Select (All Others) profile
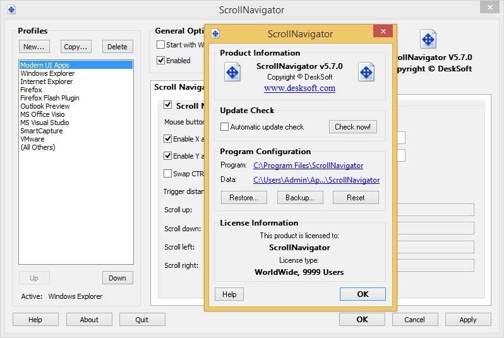 tap(76, 147)
